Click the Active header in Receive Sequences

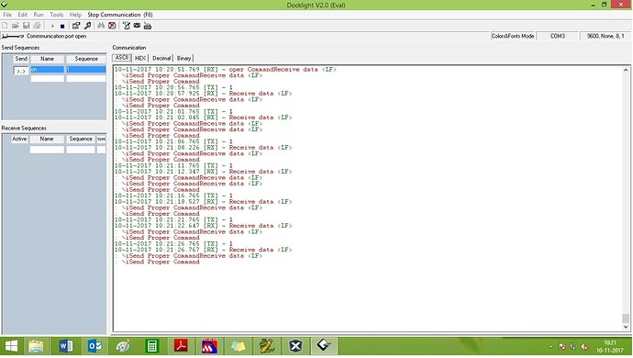(19, 139)
